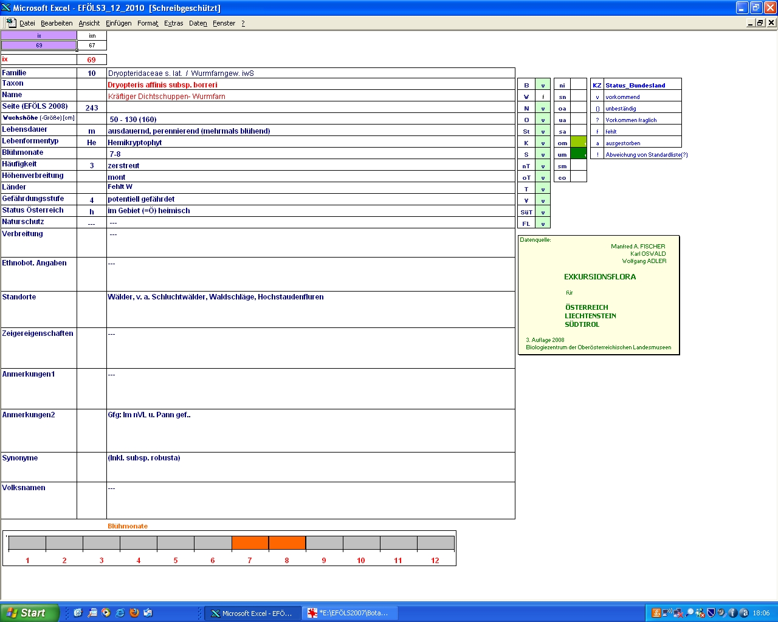The image size is (778, 622).
Task: Open the Excel workbook icon menu beside Datei
Action: 11,22
